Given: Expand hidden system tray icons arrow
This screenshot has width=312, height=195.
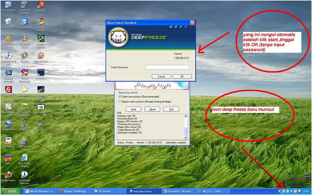Looking at the screenshot, I should pos(279,191).
